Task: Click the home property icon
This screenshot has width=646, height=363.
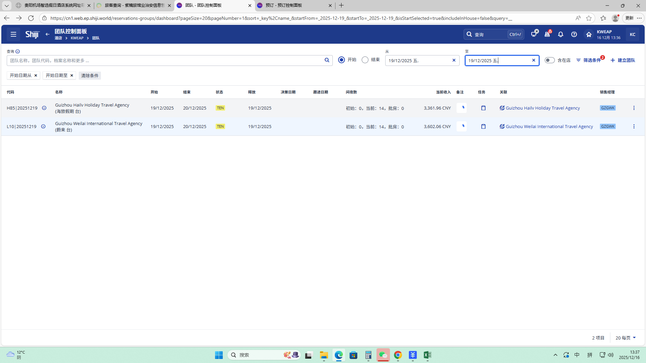Action: click(588, 34)
